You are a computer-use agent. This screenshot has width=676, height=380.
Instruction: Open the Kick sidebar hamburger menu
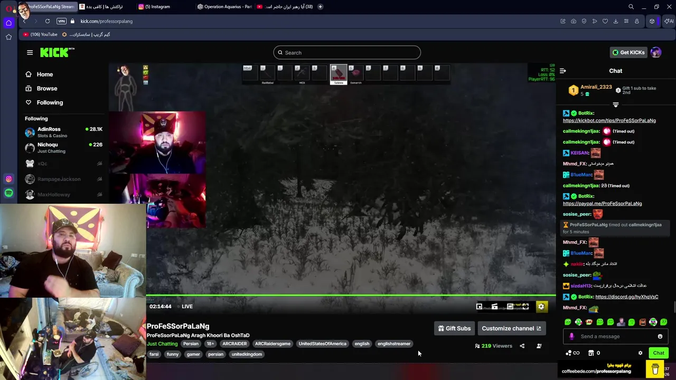point(30,52)
